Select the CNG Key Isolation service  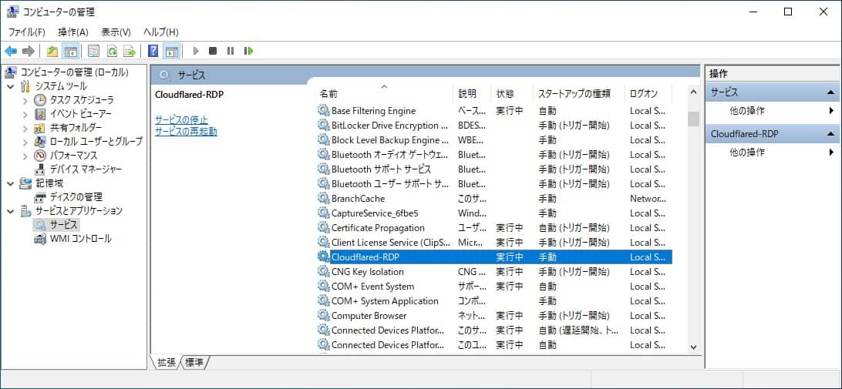pos(494,271)
